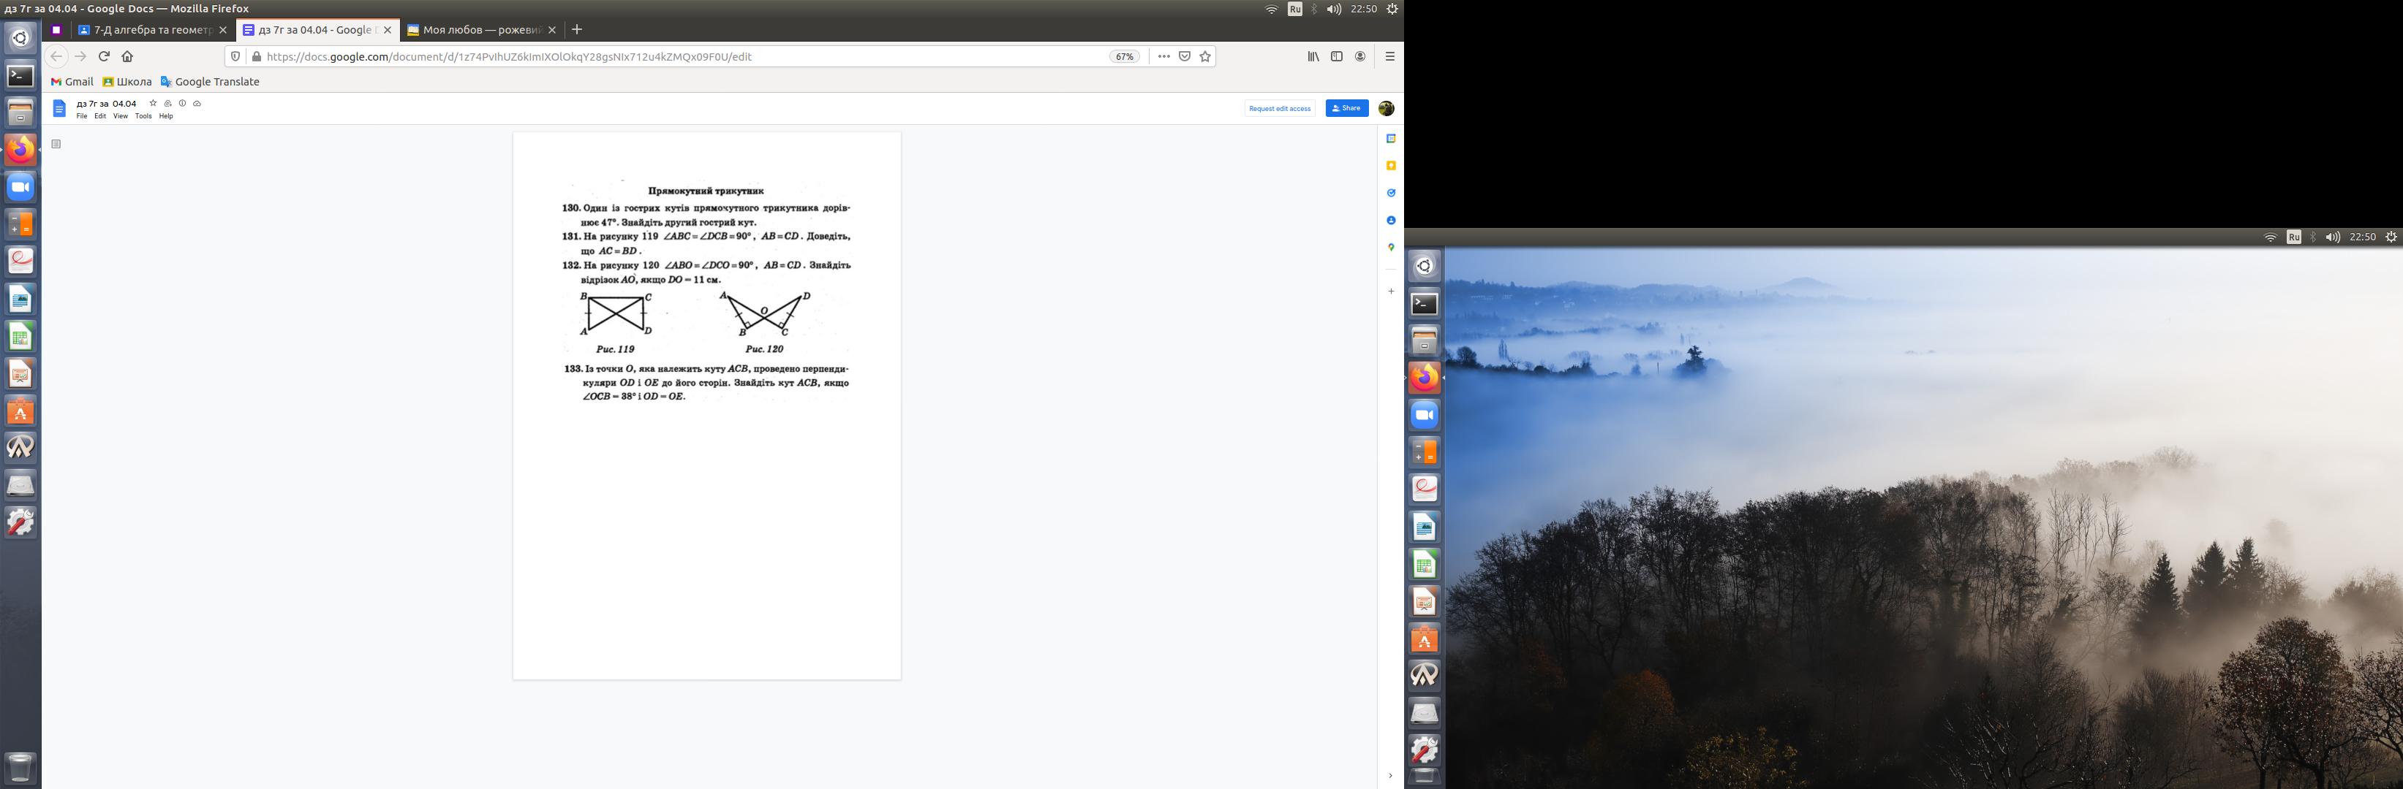Show document outline panel
This screenshot has height=789, width=2403.
[x=56, y=145]
